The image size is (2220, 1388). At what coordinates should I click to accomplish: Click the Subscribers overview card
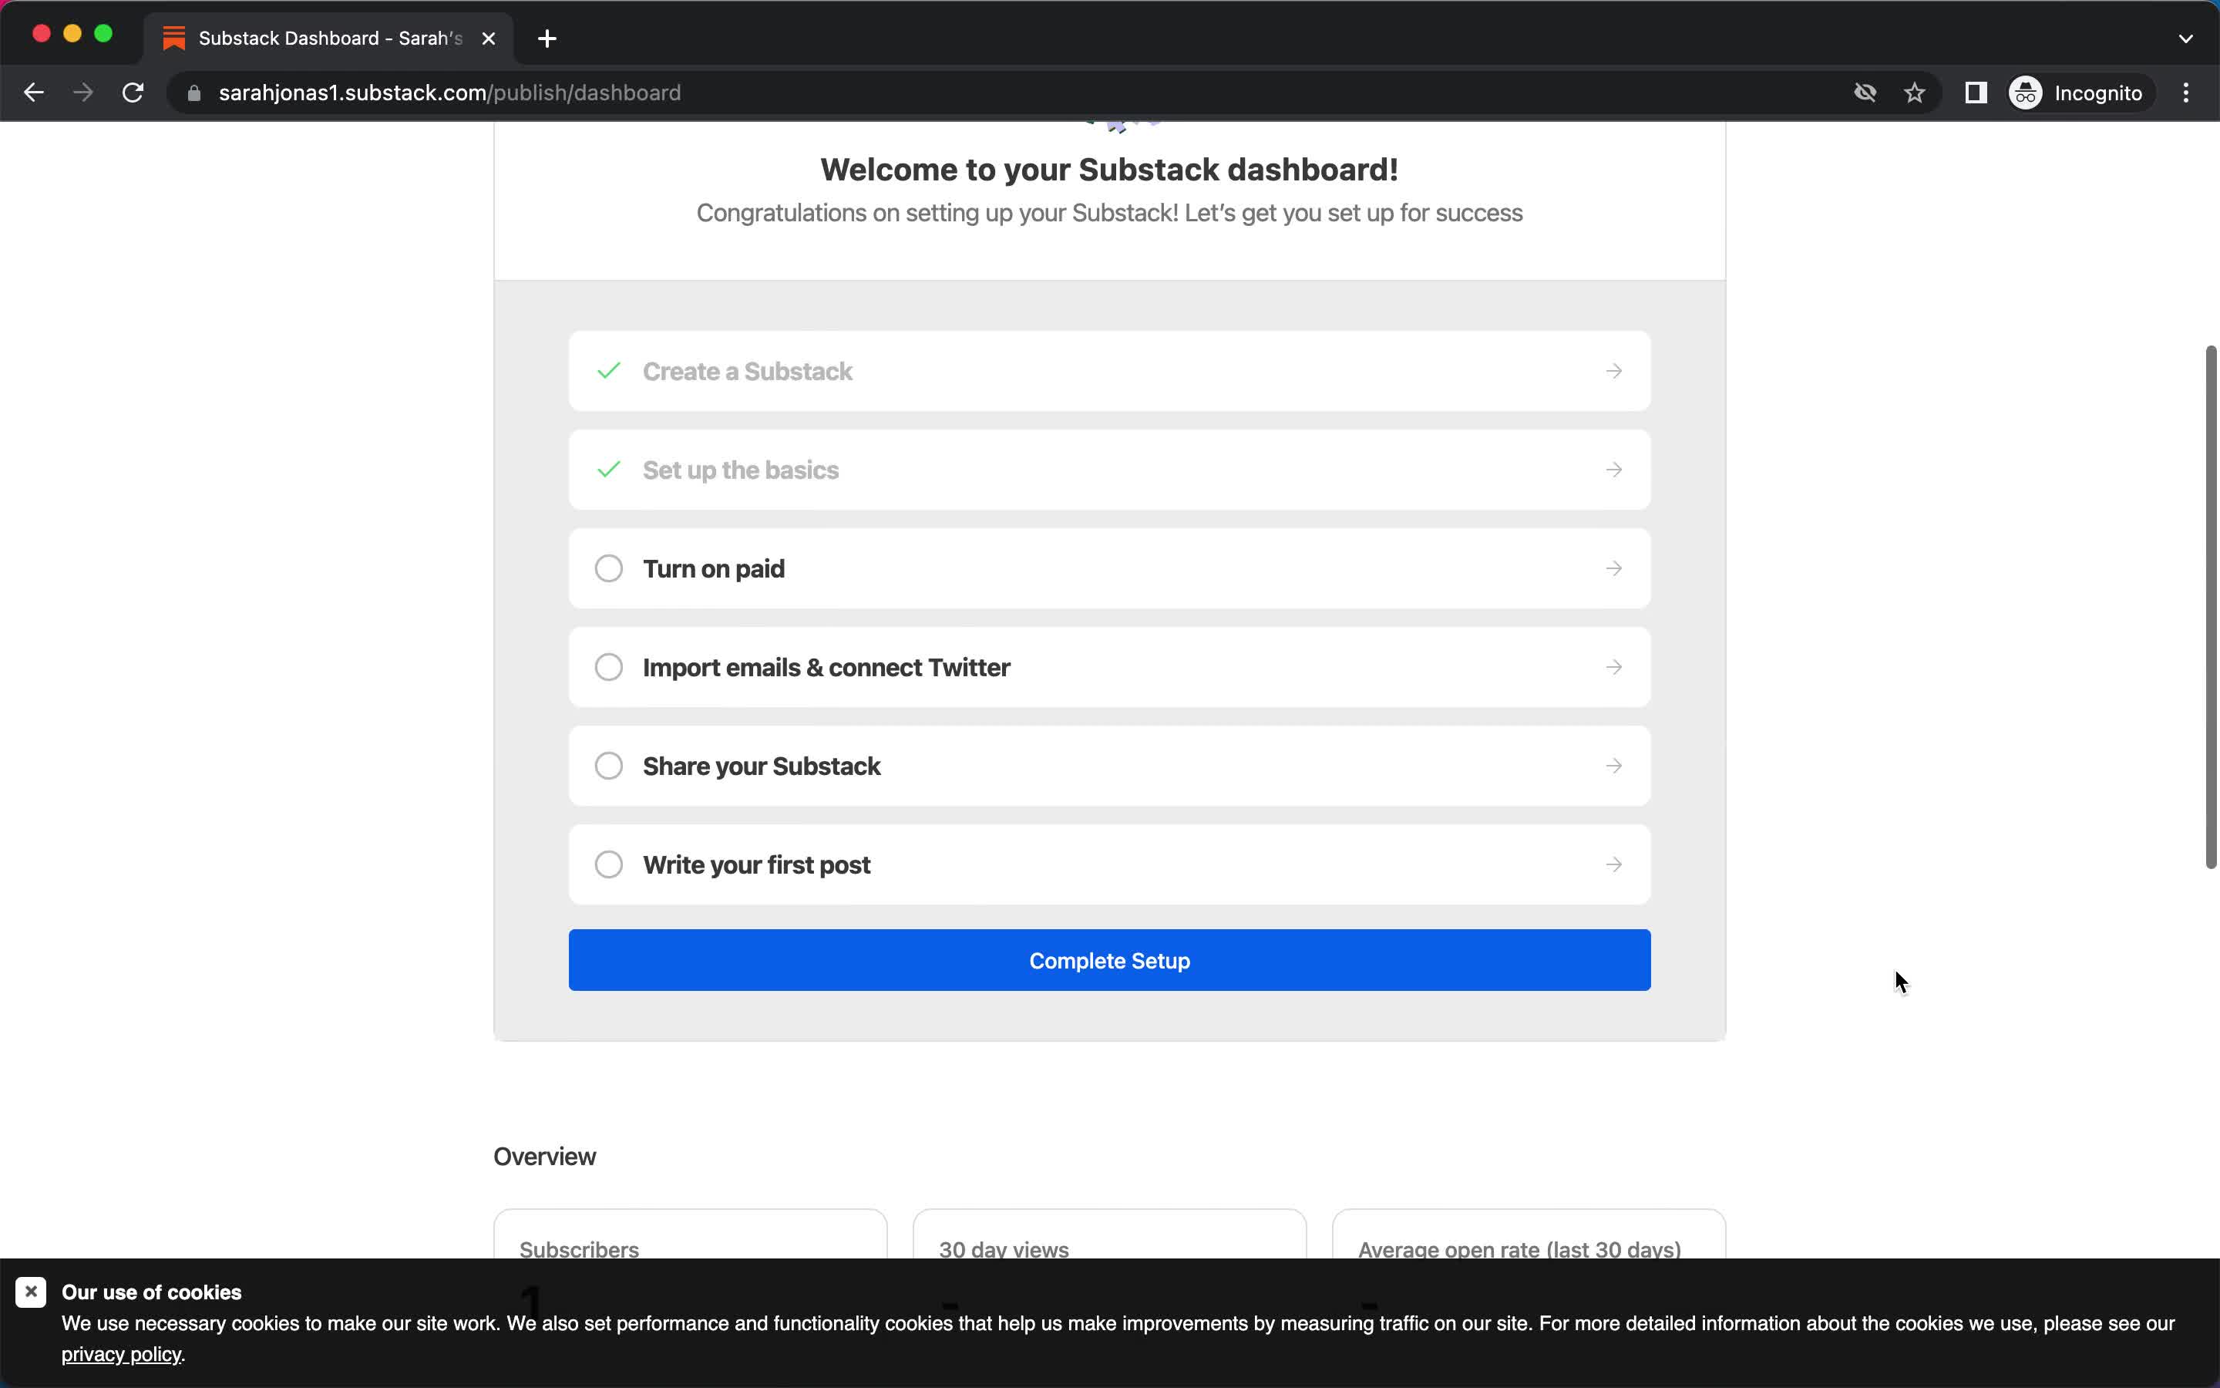coord(690,1235)
